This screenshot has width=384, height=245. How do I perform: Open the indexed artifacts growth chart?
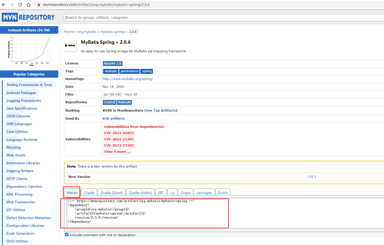point(29,51)
